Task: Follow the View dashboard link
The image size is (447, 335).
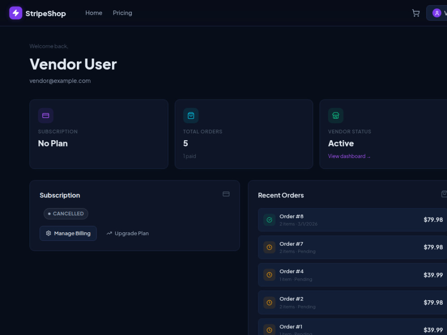Action: (x=349, y=156)
